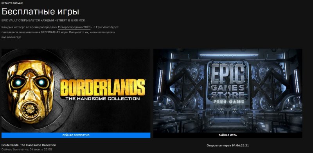Click the yellow Borderlands logo

tap(103, 88)
